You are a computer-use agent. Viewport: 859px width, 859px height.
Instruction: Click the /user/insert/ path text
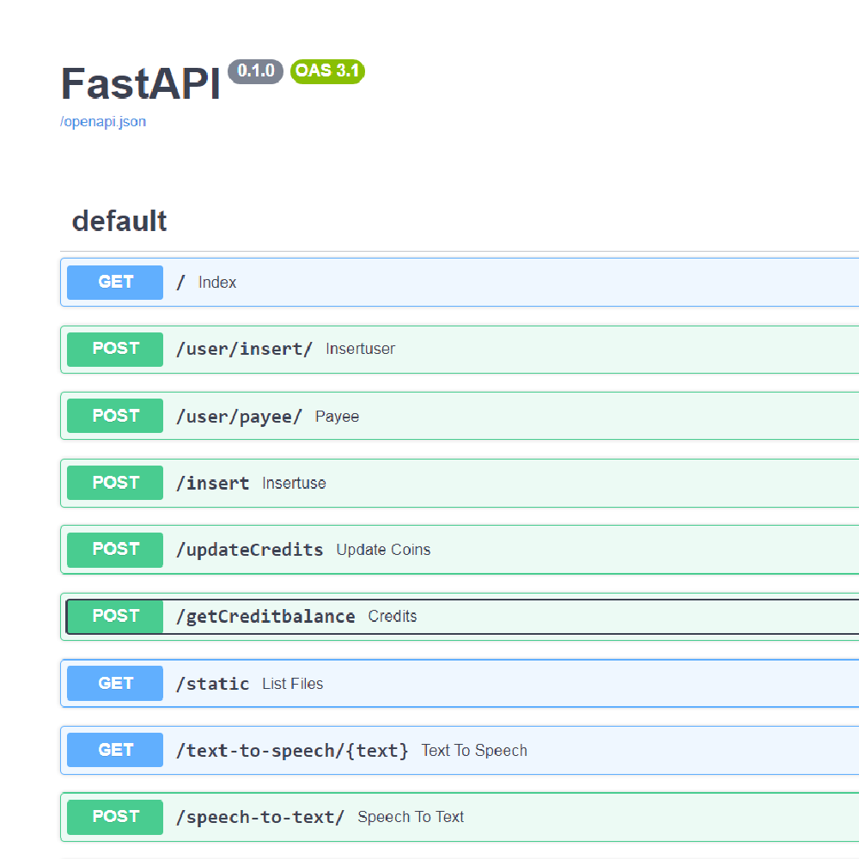pos(244,349)
